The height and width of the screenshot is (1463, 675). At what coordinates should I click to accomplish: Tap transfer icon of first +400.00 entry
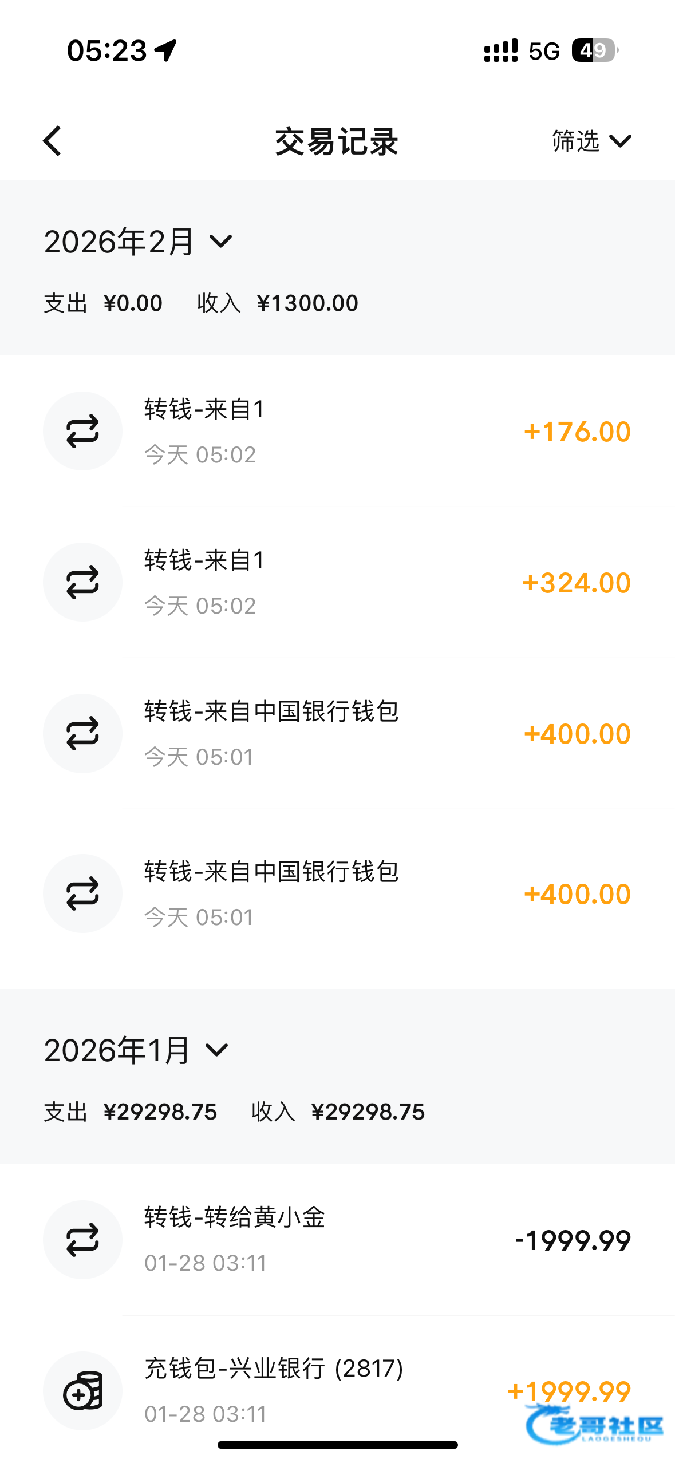click(82, 733)
